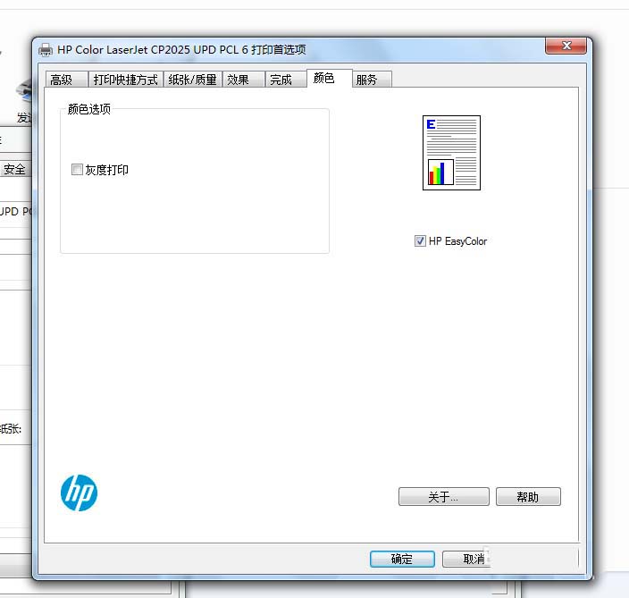
Task: Click the 帮助 button
Action: point(528,497)
